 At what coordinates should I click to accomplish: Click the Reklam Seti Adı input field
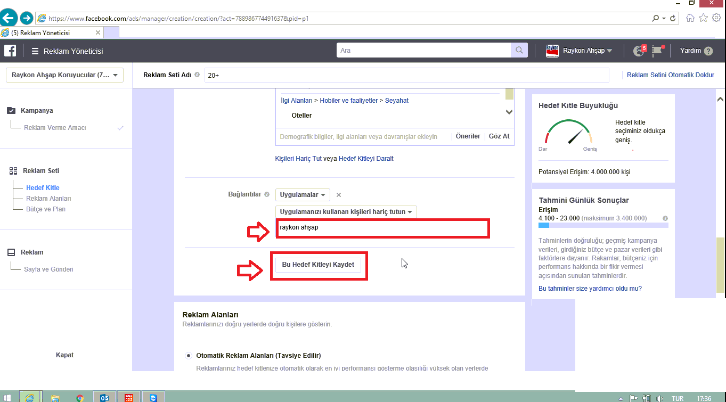[406, 75]
